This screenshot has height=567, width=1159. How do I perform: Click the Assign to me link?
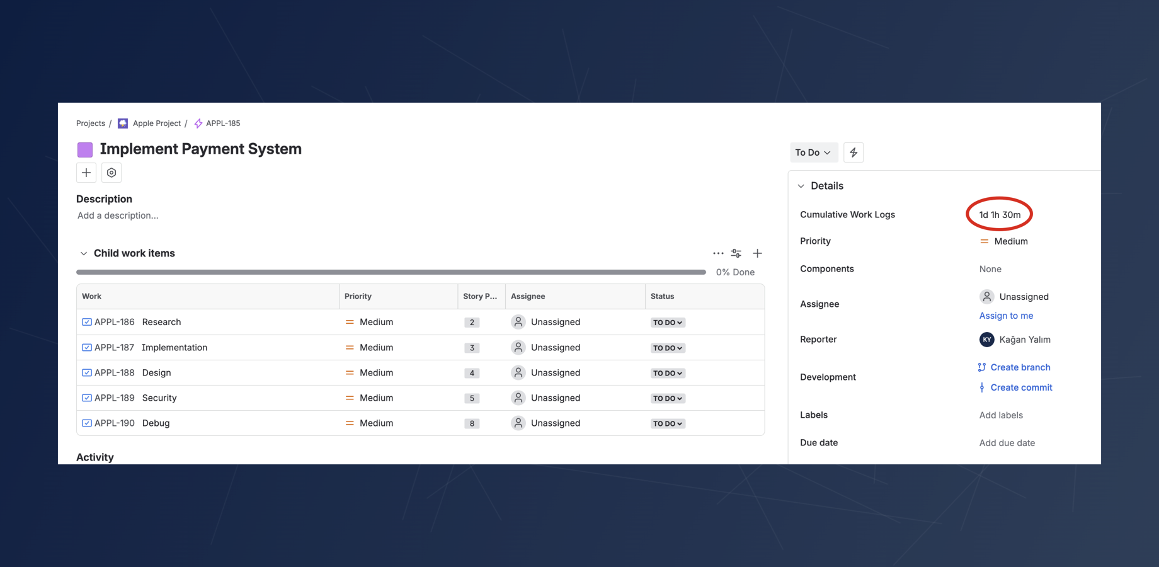1006,315
